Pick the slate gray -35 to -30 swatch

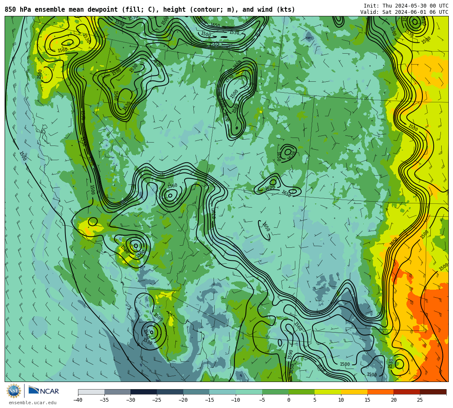[117, 392]
